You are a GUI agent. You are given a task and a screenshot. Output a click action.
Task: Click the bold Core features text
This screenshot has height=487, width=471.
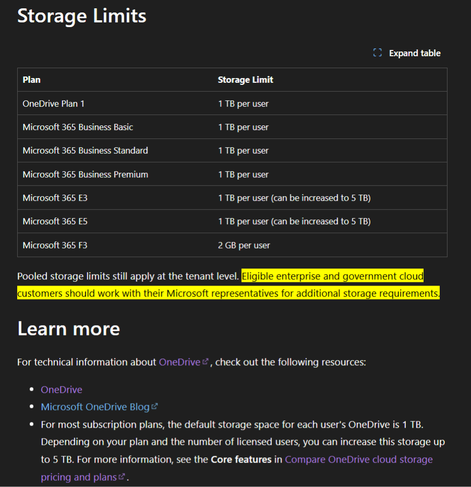pyautogui.click(x=241, y=459)
